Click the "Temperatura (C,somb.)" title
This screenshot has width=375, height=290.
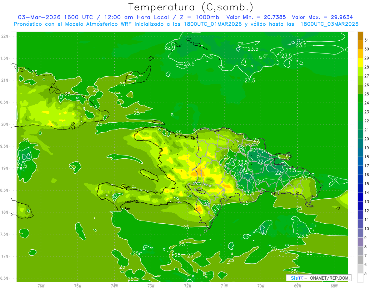click(191, 7)
